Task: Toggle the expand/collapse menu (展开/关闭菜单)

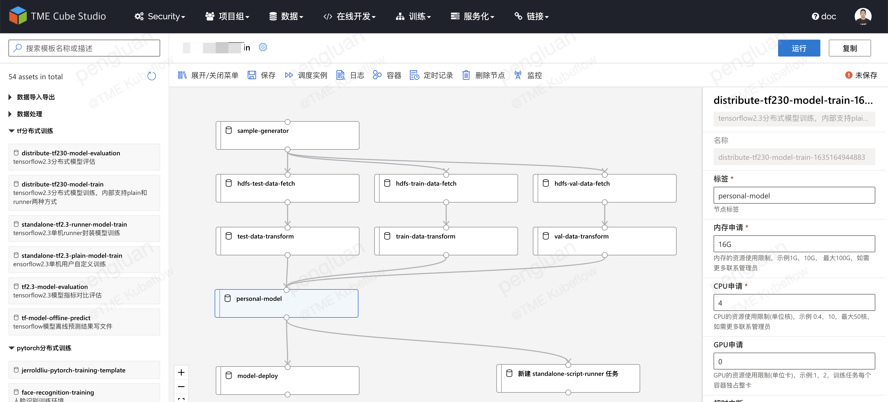Action: click(x=182, y=75)
